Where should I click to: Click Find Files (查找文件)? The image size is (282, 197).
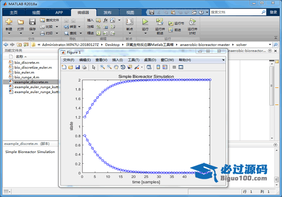49,20
